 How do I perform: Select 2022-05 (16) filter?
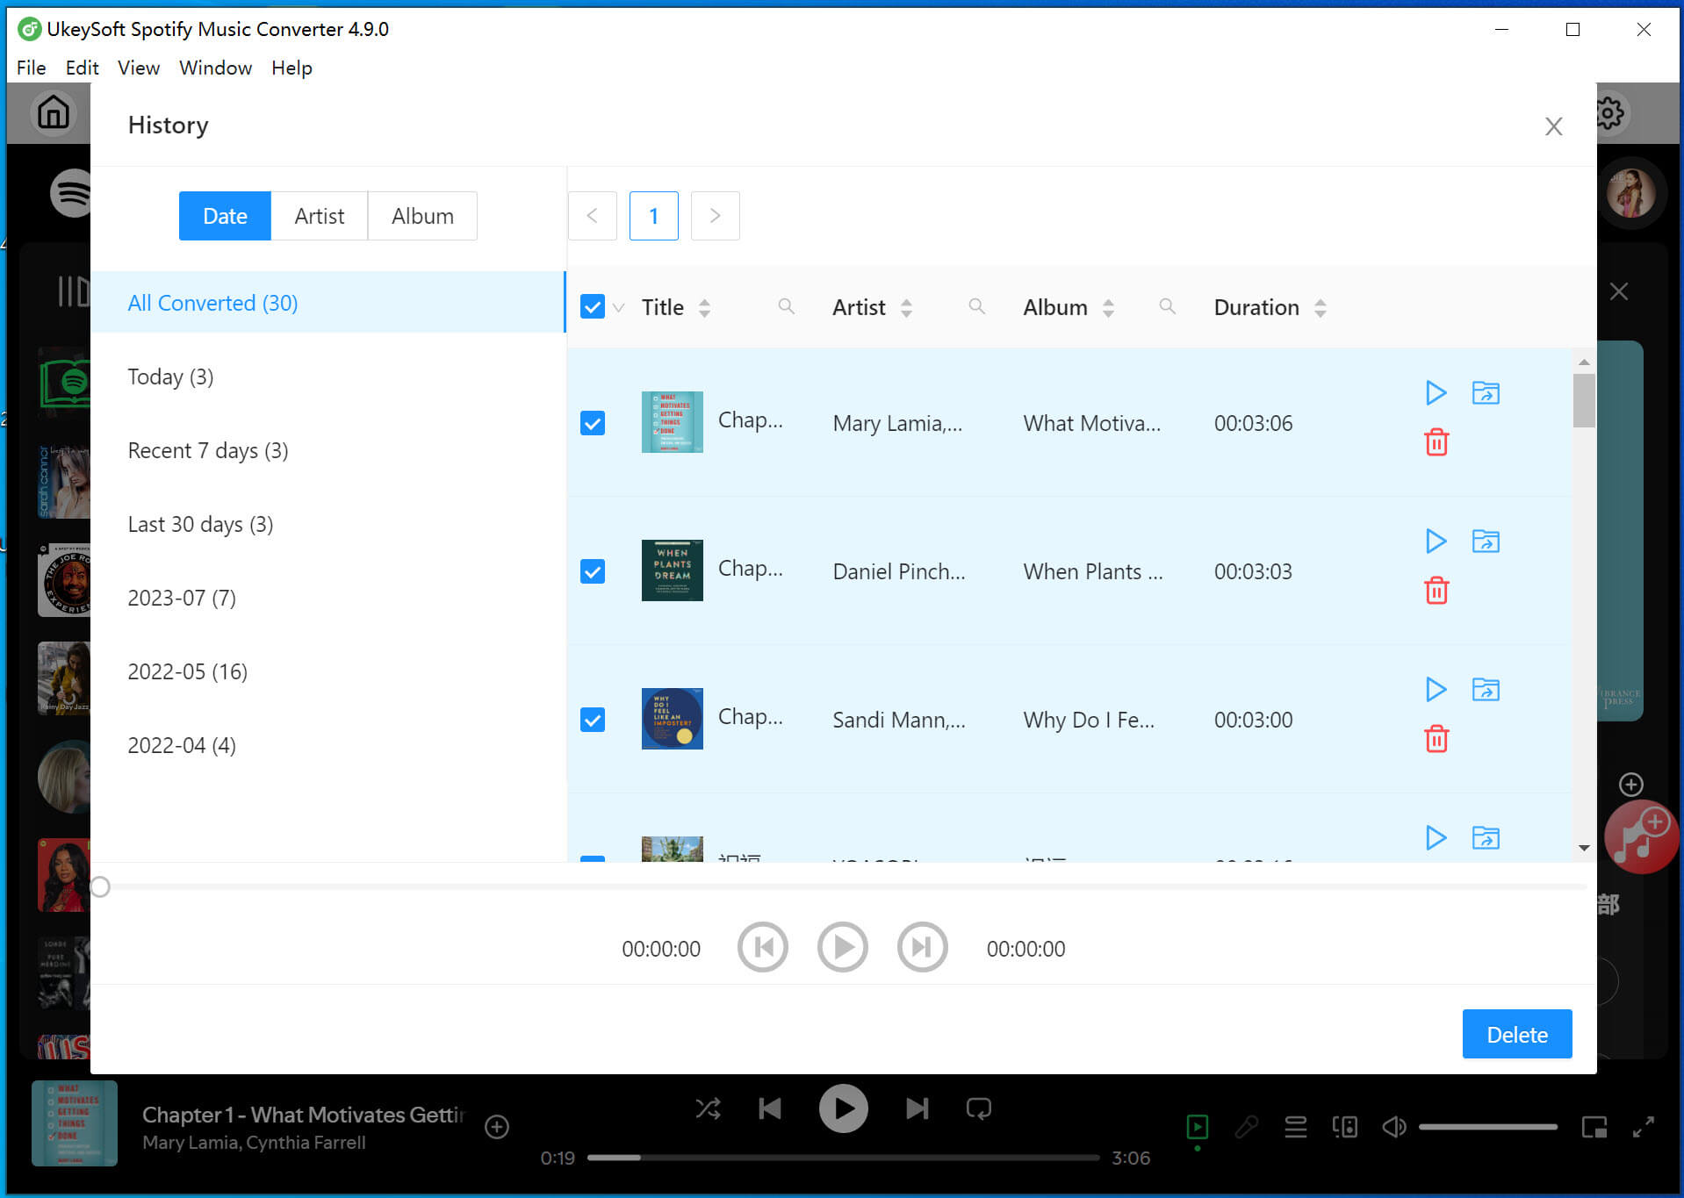[x=328, y=671]
